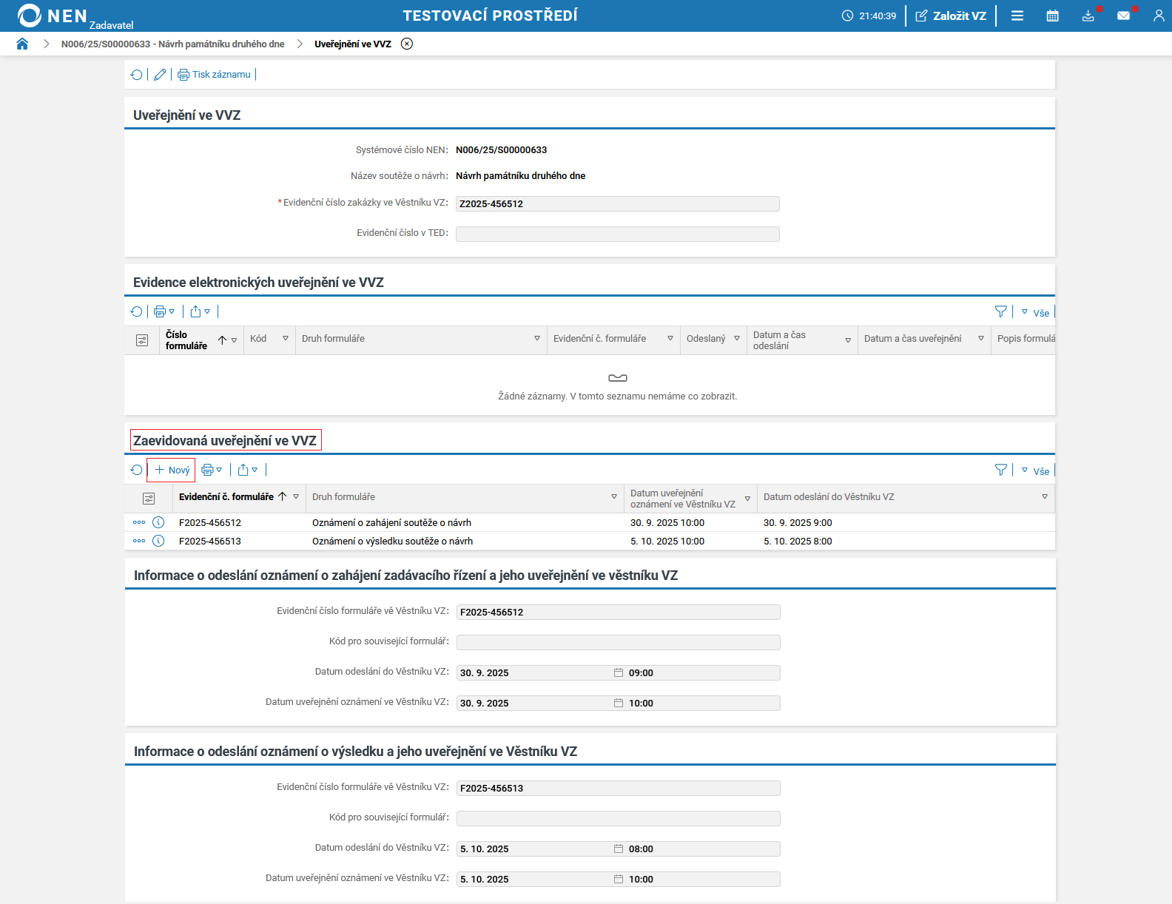
Task: Click the user profile icon
Action: click(1159, 16)
